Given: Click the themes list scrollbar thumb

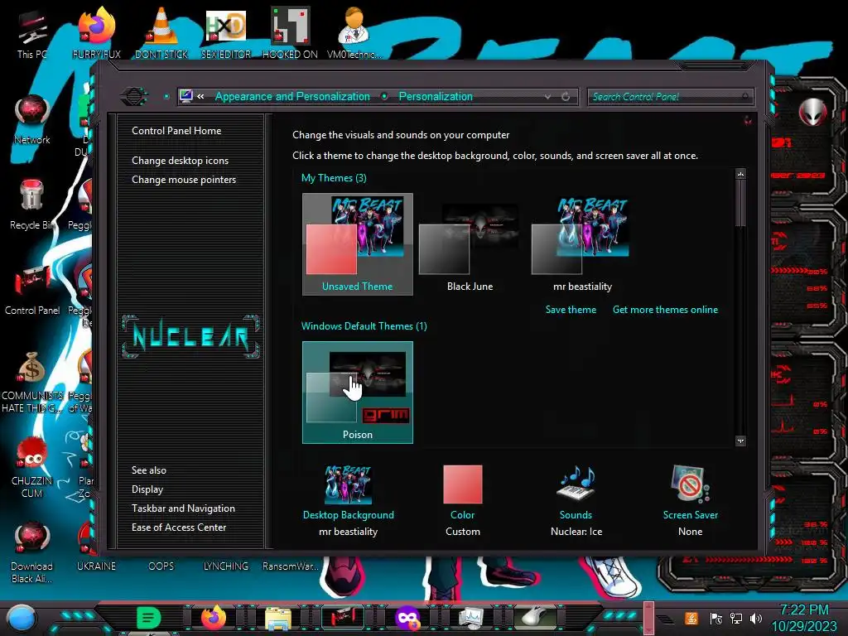Looking at the screenshot, I should pos(740,203).
